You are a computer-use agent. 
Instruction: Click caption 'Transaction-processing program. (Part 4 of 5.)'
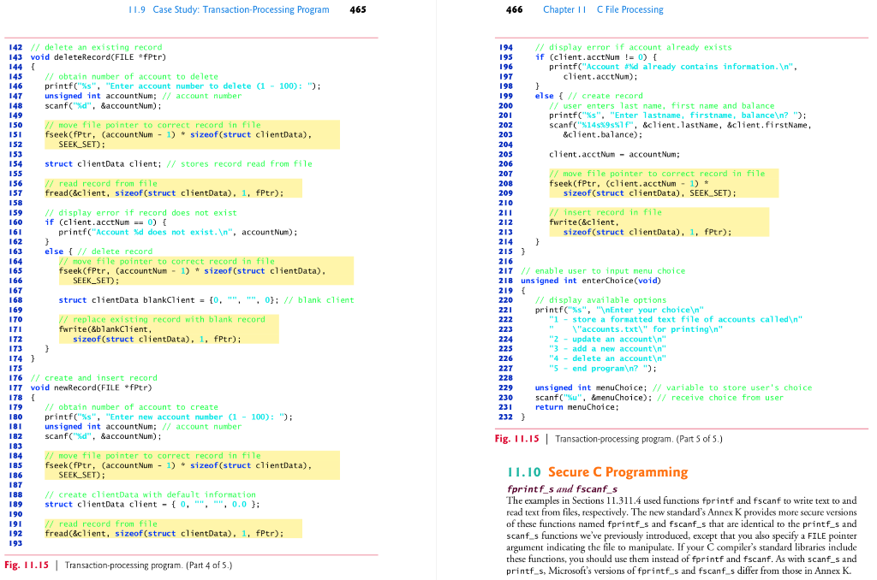pos(148,565)
